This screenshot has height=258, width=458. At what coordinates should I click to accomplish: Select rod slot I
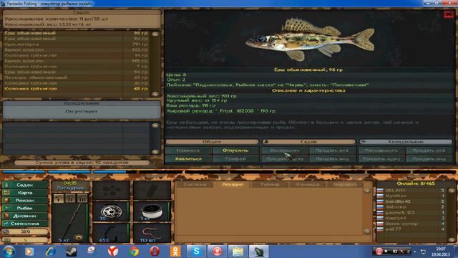pyautogui.click(x=59, y=199)
